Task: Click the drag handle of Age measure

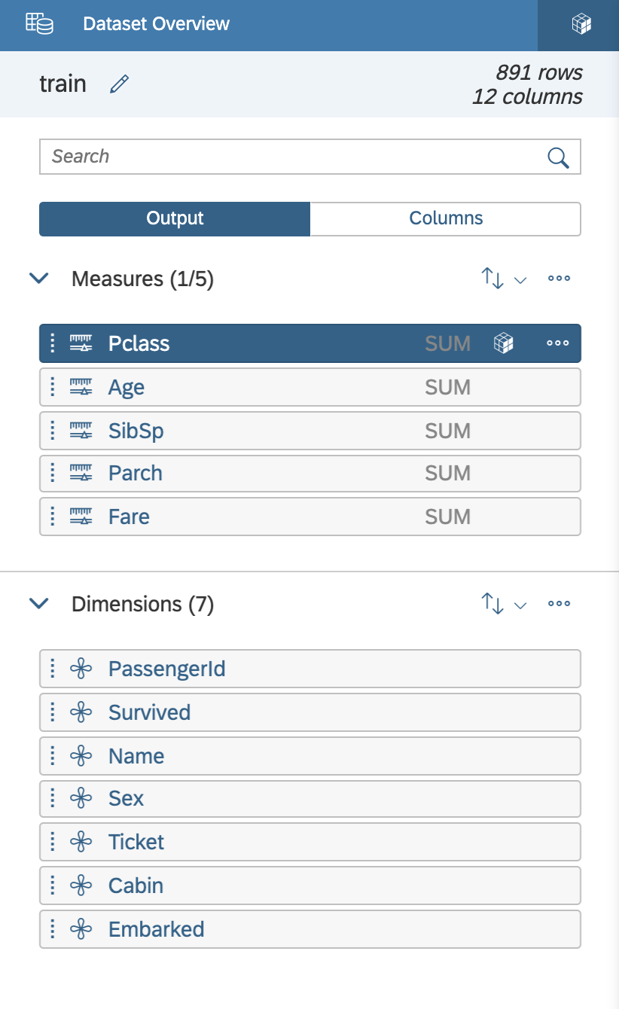Action: click(52, 387)
